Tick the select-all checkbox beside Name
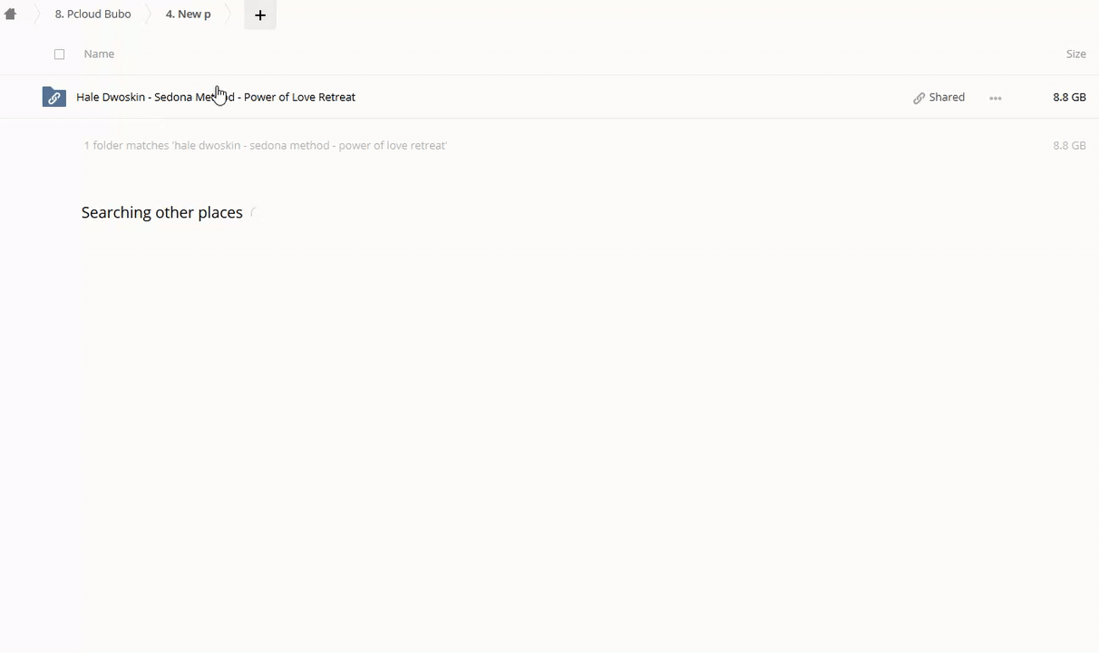 60,54
